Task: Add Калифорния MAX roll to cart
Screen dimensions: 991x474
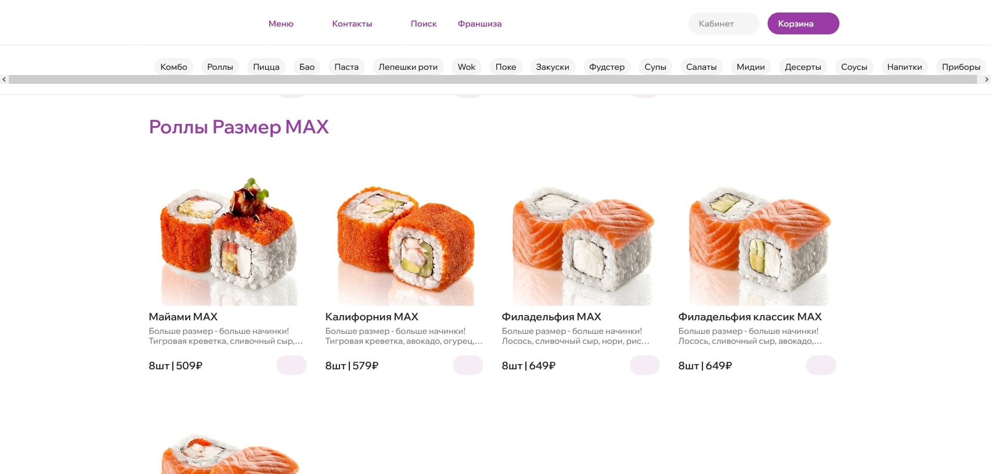Action: coord(468,365)
